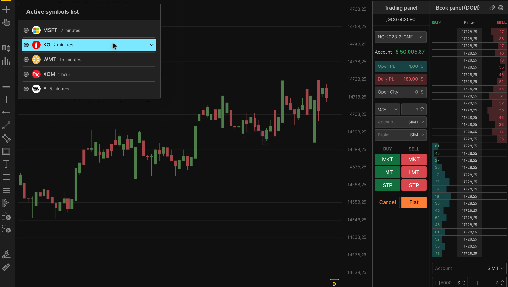The width and height of the screenshot is (508, 287).
Task: Click the green buy STP button
Action: (x=387, y=185)
